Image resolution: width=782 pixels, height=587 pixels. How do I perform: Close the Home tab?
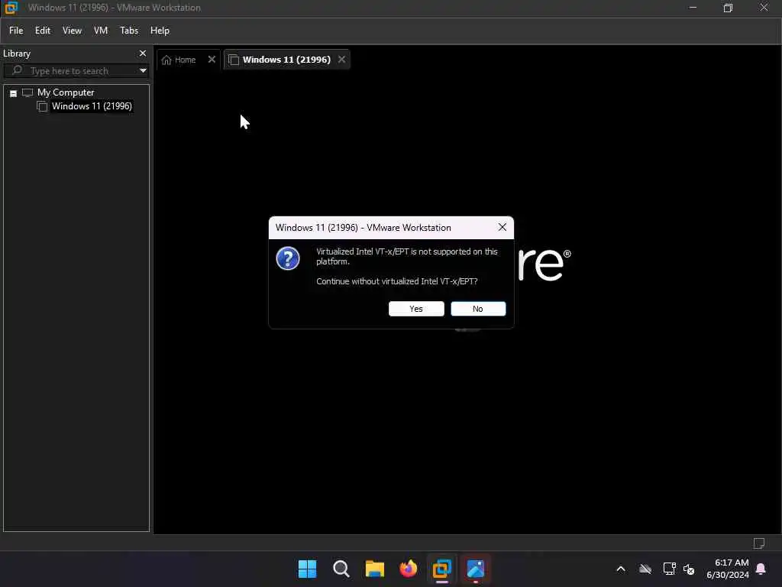click(x=212, y=60)
